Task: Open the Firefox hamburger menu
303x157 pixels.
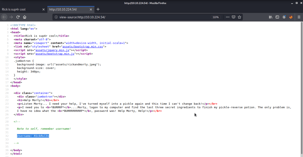Action: (298, 17)
